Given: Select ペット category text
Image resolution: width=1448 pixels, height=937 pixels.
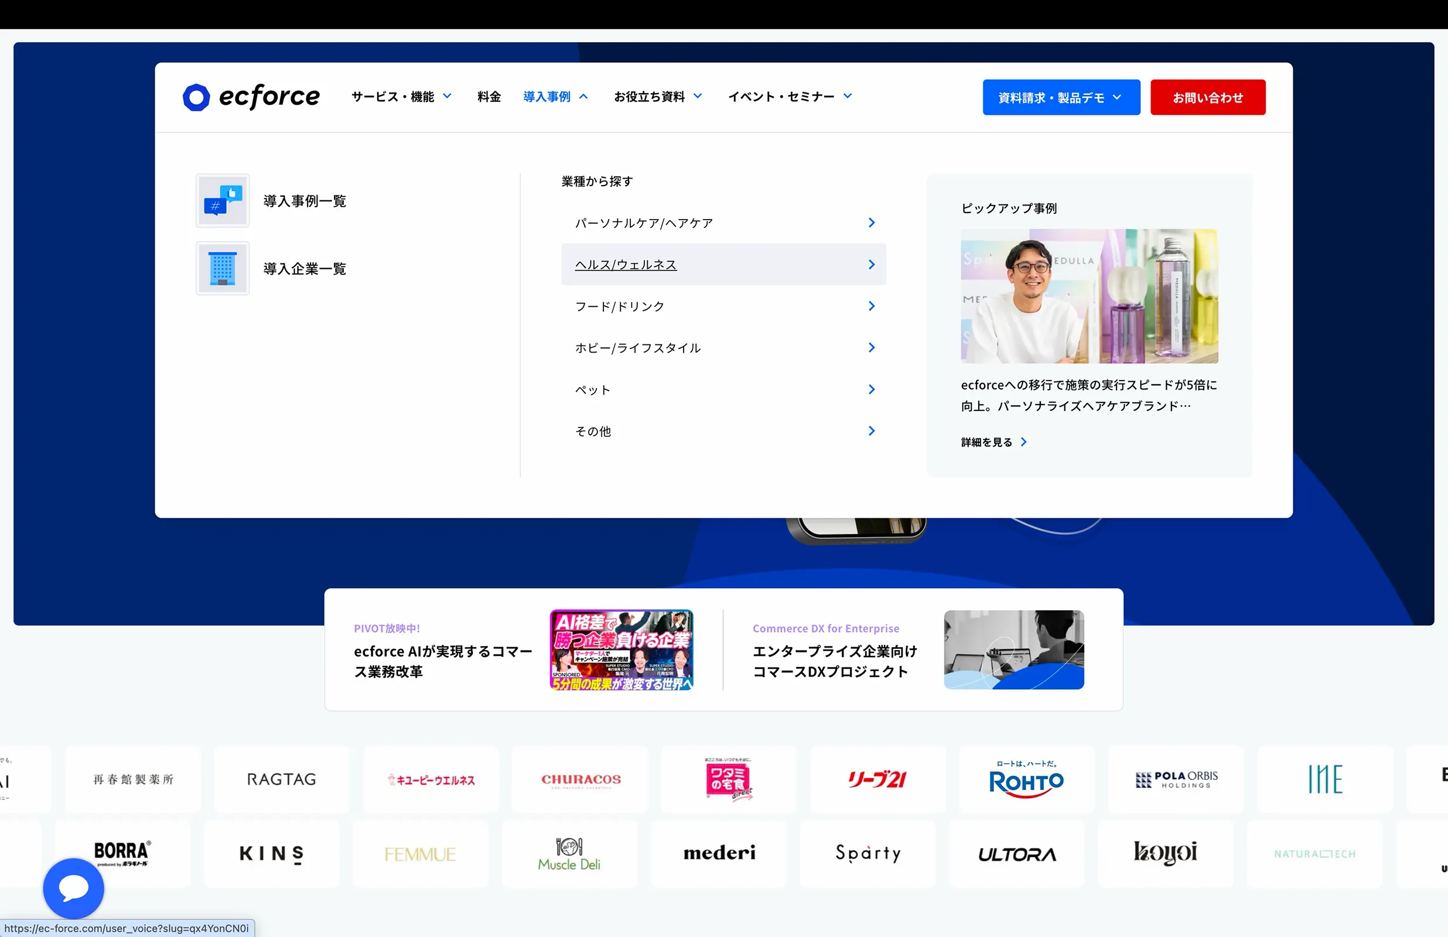Looking at the screenshot, I should [593, 390].
